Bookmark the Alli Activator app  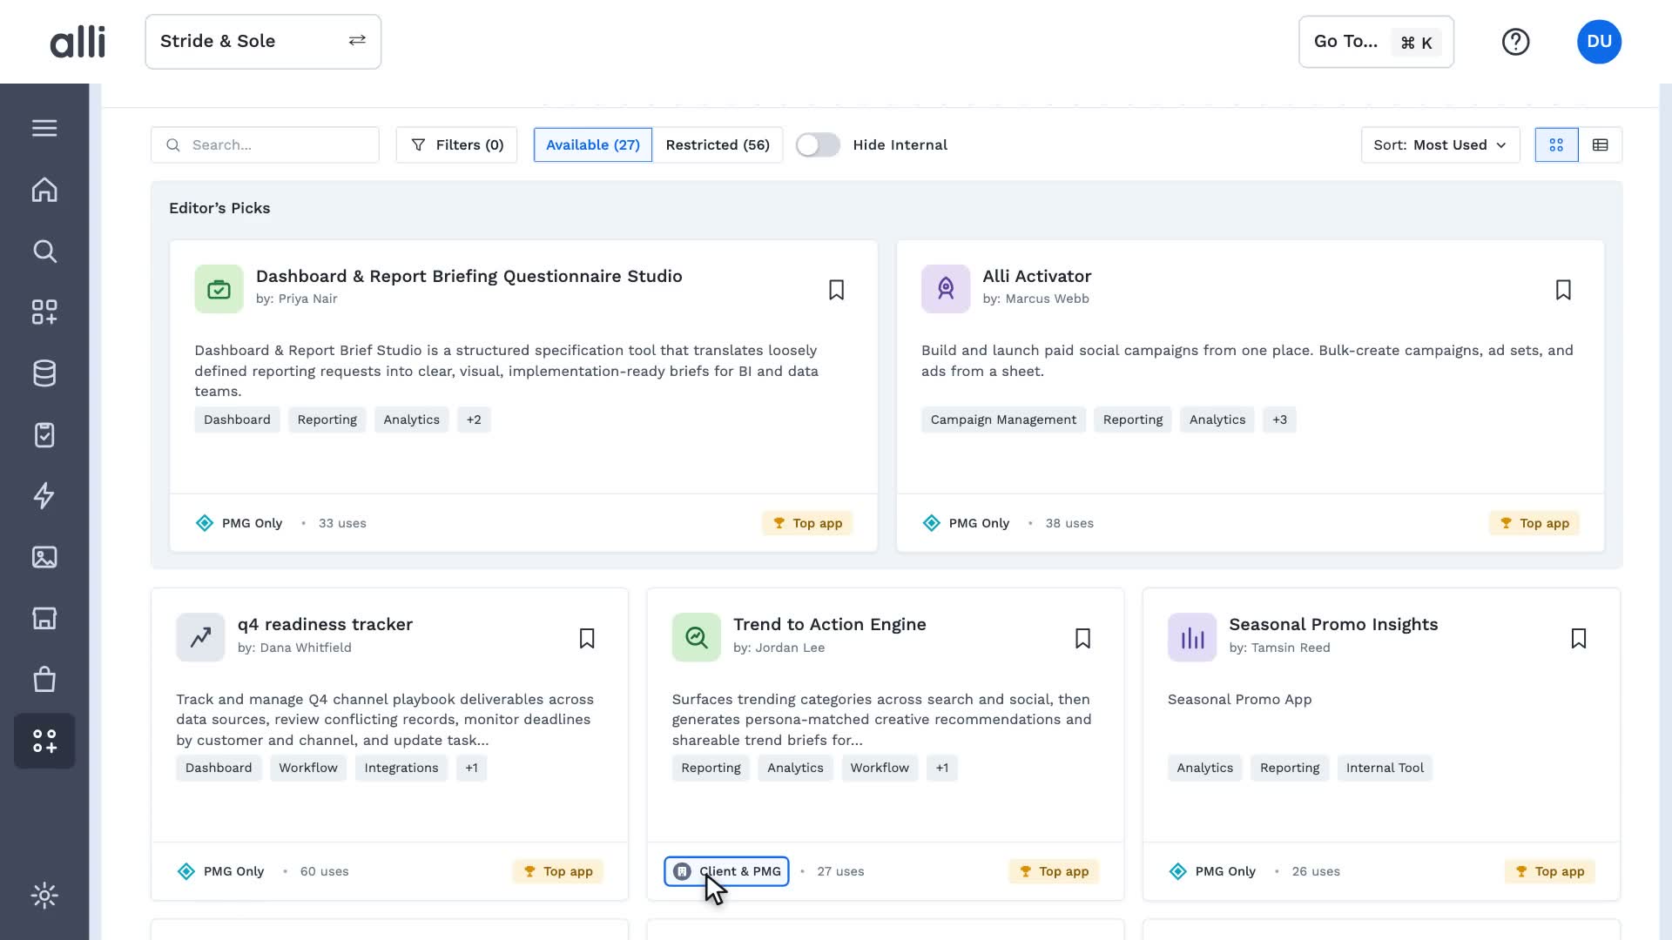[x=1563, y=290]
